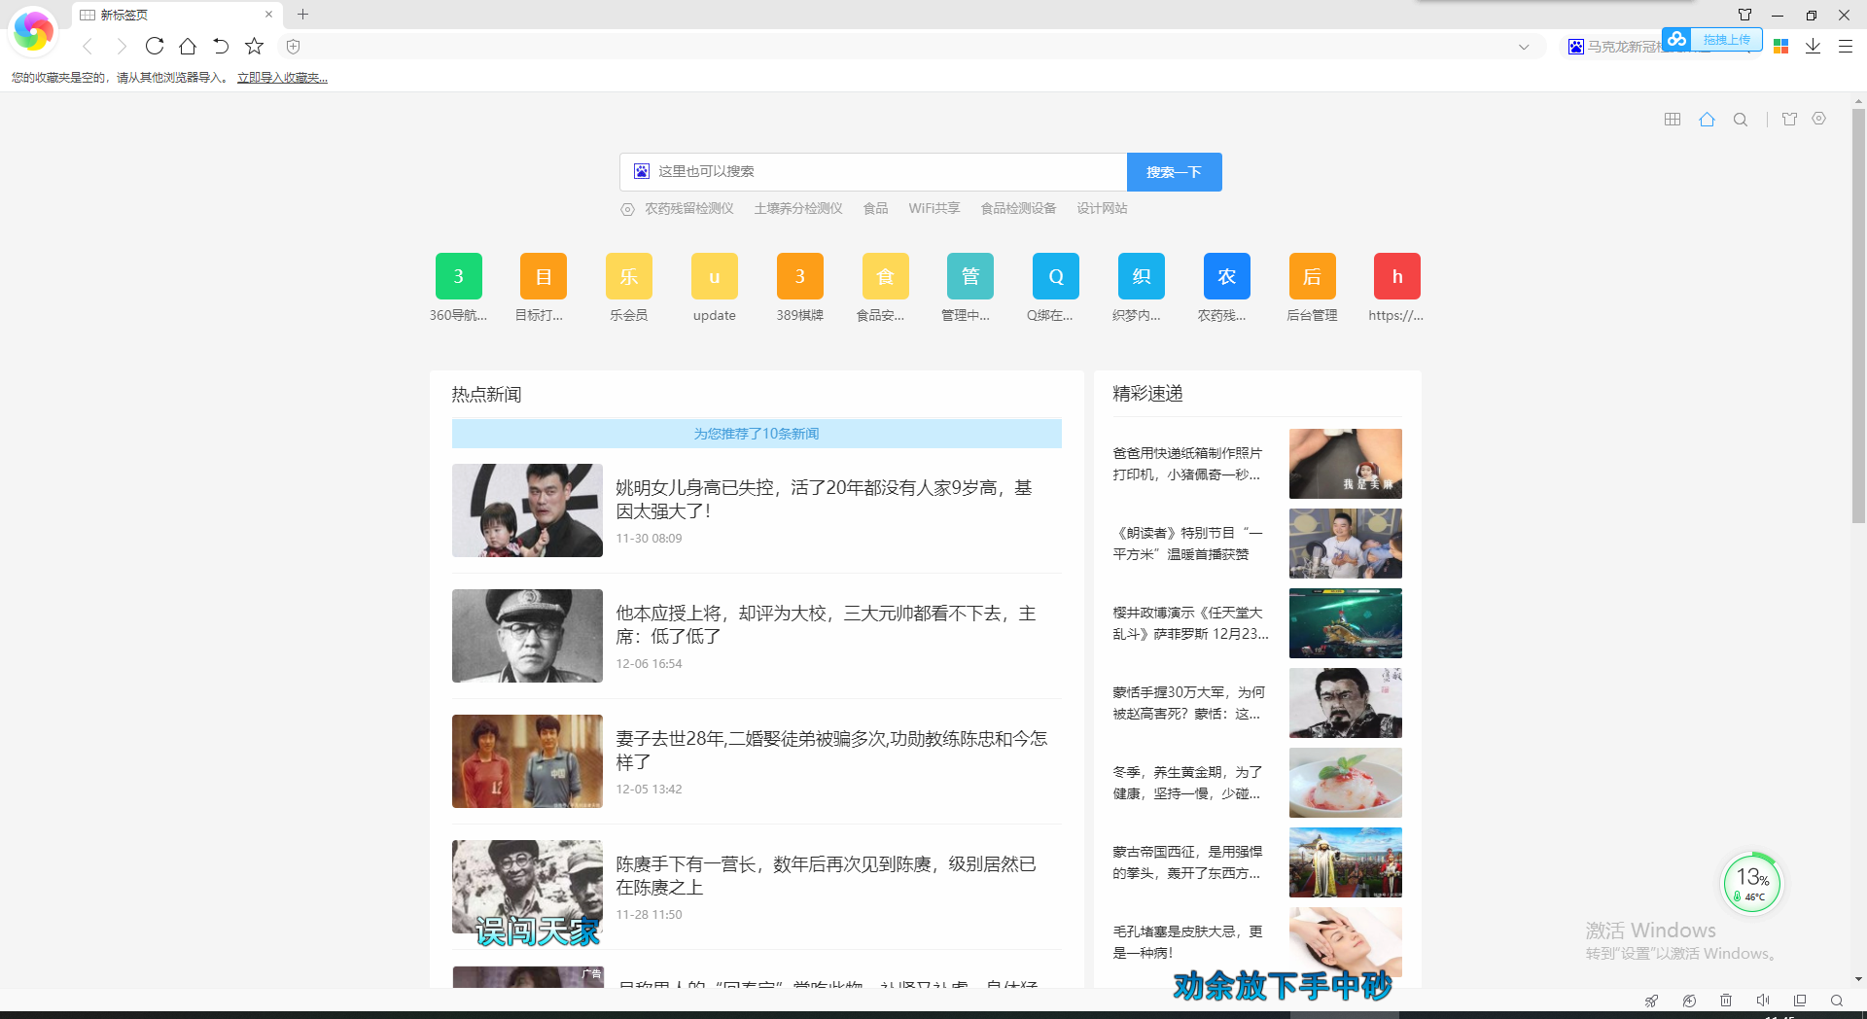Click the 这里也可以搜索 search input
This screenshot has height=1019, width=1867.
coord(873,172)
